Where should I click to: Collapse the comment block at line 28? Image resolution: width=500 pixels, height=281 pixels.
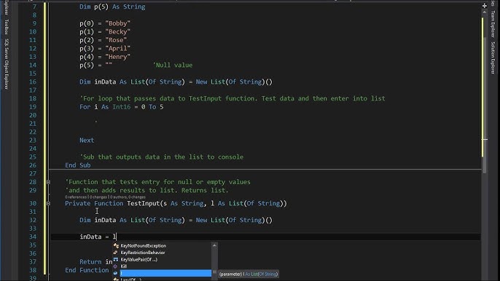(x=48, y=182)
